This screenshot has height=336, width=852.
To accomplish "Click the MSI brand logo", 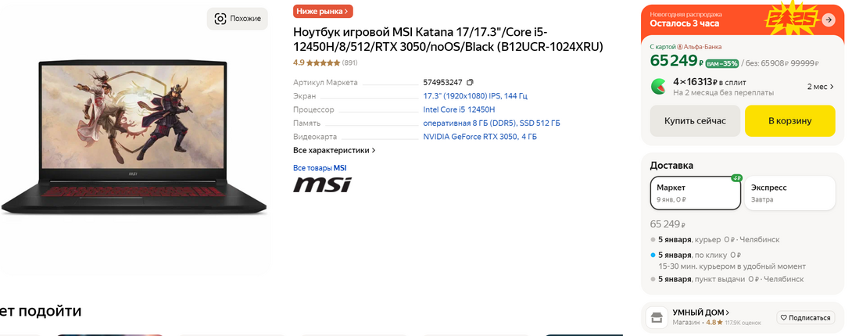I will point(322,184).
